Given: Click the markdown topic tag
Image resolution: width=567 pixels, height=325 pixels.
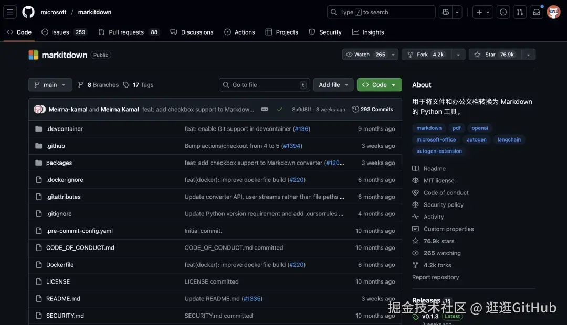Looking at the screenshot, I should tap(429, 128).
